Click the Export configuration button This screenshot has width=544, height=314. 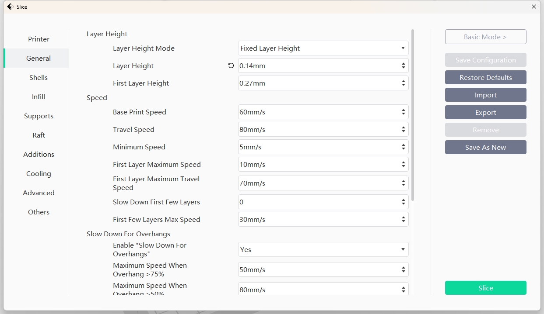[485, 113]
